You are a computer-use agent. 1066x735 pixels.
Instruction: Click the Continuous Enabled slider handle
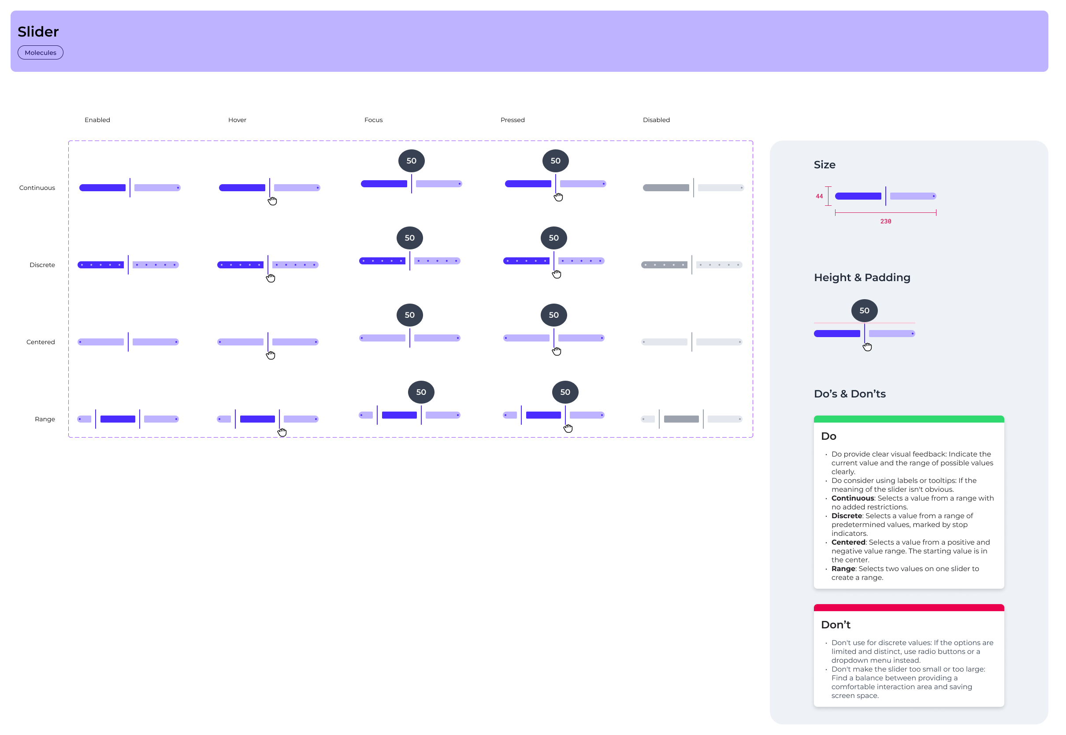point(130,188)
